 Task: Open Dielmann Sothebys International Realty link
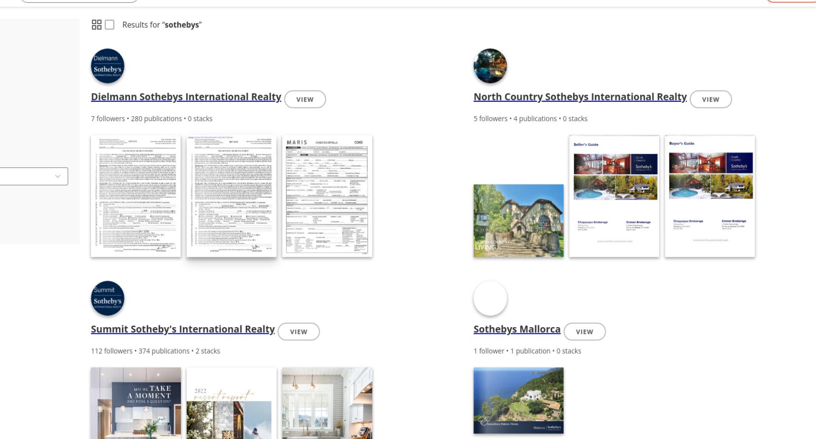(x=186, y=97)
